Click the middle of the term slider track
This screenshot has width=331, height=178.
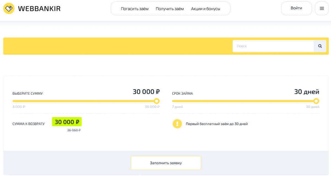click(244, 101)
